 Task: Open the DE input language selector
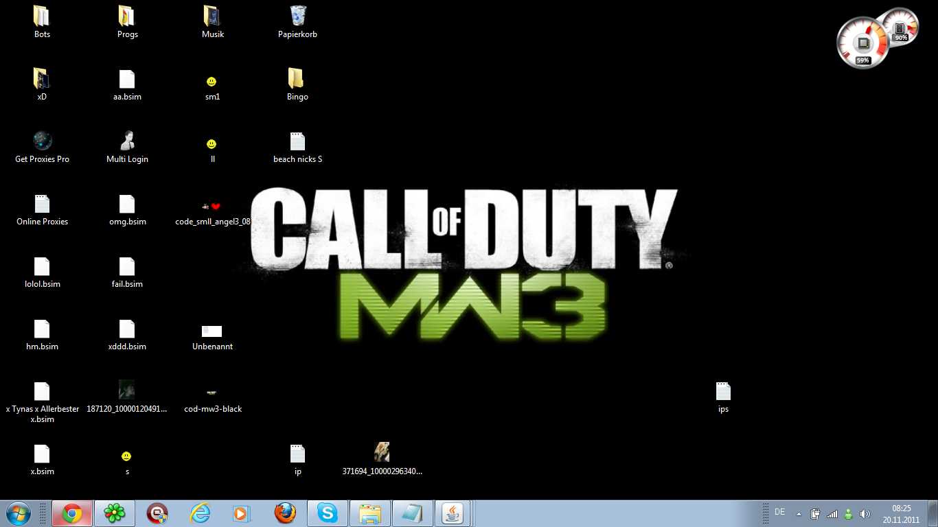coord(779,512)
